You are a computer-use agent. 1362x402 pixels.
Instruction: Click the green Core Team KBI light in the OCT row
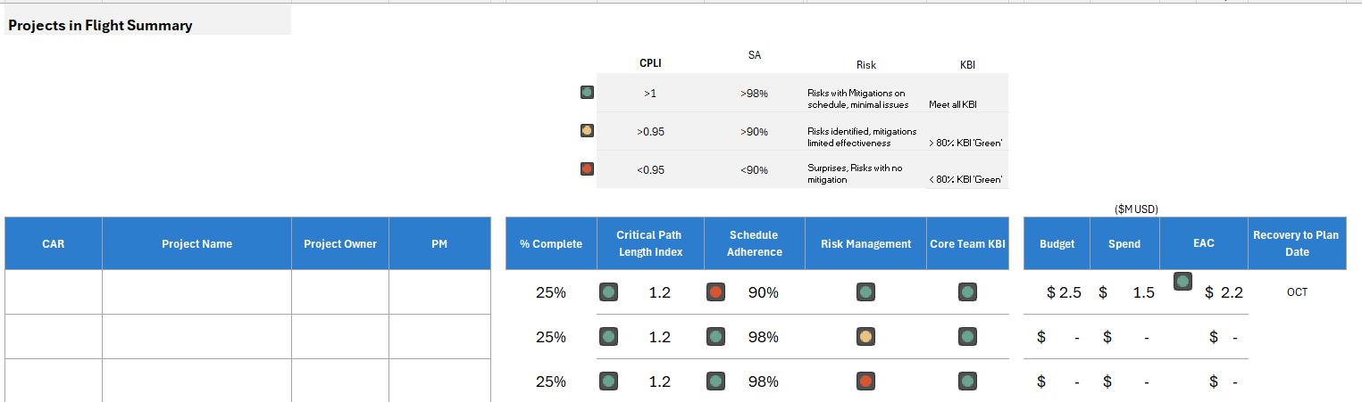[967, 291]
